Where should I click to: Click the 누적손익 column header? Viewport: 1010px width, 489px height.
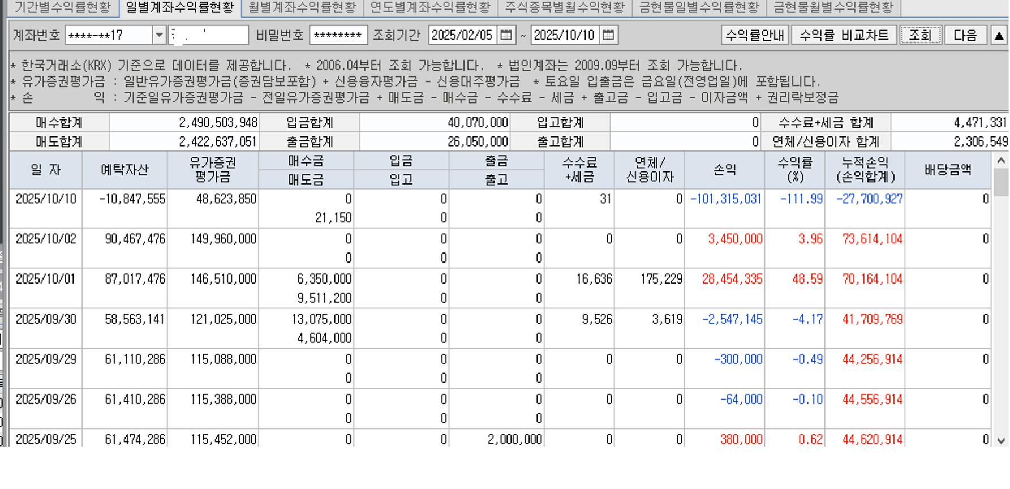pos(865,170)
